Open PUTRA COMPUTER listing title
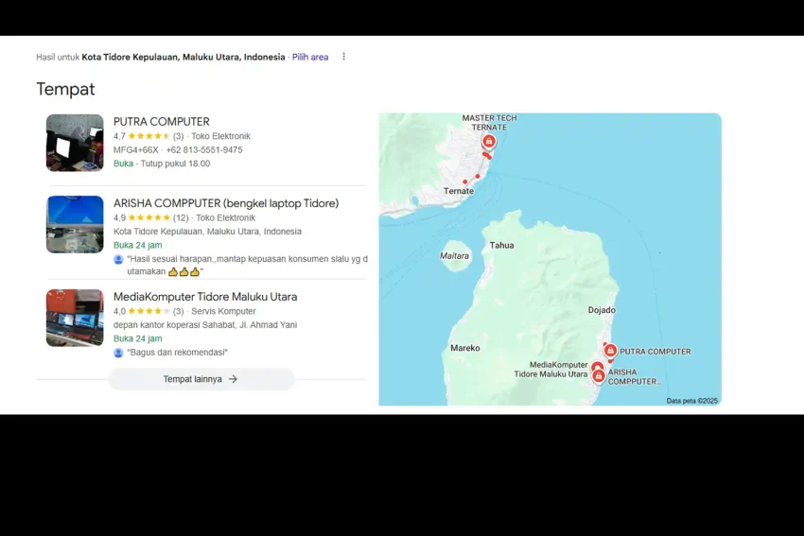 pyautogui.click(x=162, y=122)
